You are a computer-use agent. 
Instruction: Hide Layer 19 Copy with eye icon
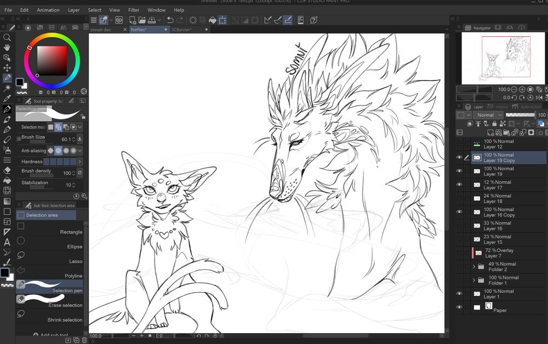(459, 158)
